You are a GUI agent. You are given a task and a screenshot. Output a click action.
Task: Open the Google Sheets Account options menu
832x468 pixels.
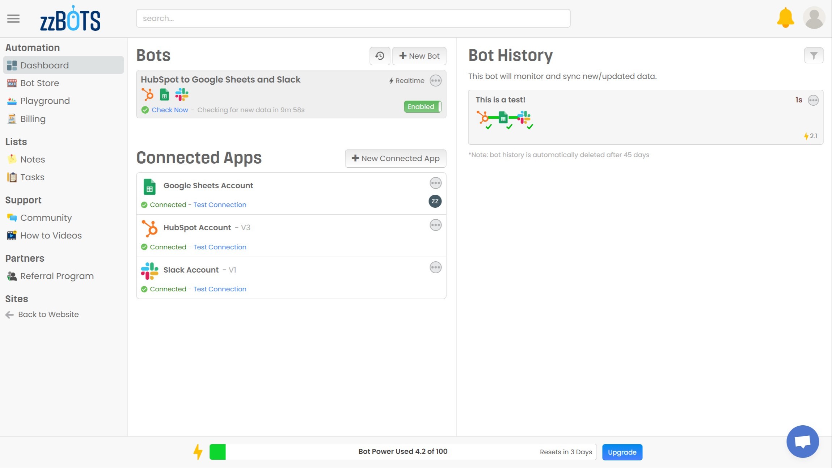click(435, 183)
